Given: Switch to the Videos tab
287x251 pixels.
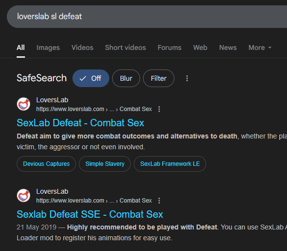Looking at the screenshot, I should click(82, 47).
